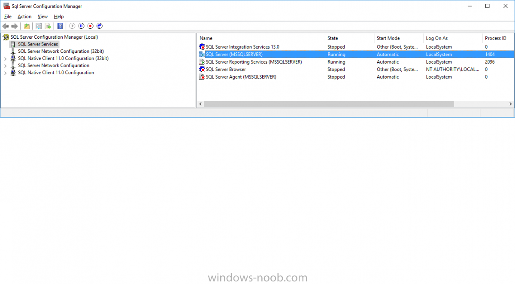Select SQL Server Network Configuration label

click(54, 66)
